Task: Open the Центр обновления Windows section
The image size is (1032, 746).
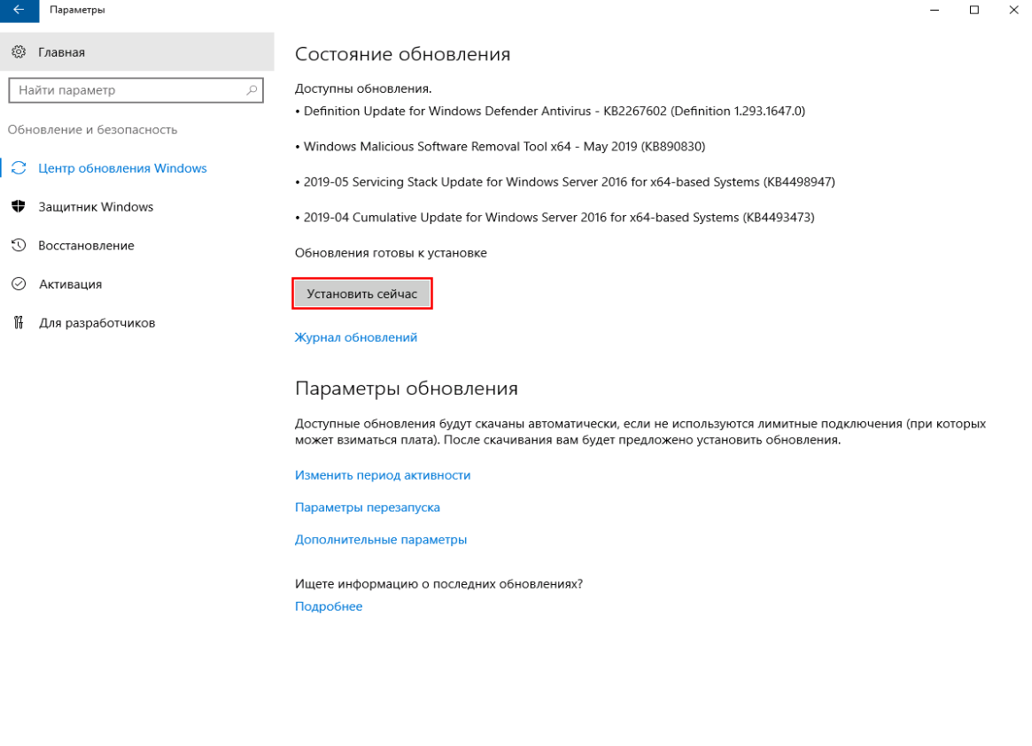Action: point(122,168)
